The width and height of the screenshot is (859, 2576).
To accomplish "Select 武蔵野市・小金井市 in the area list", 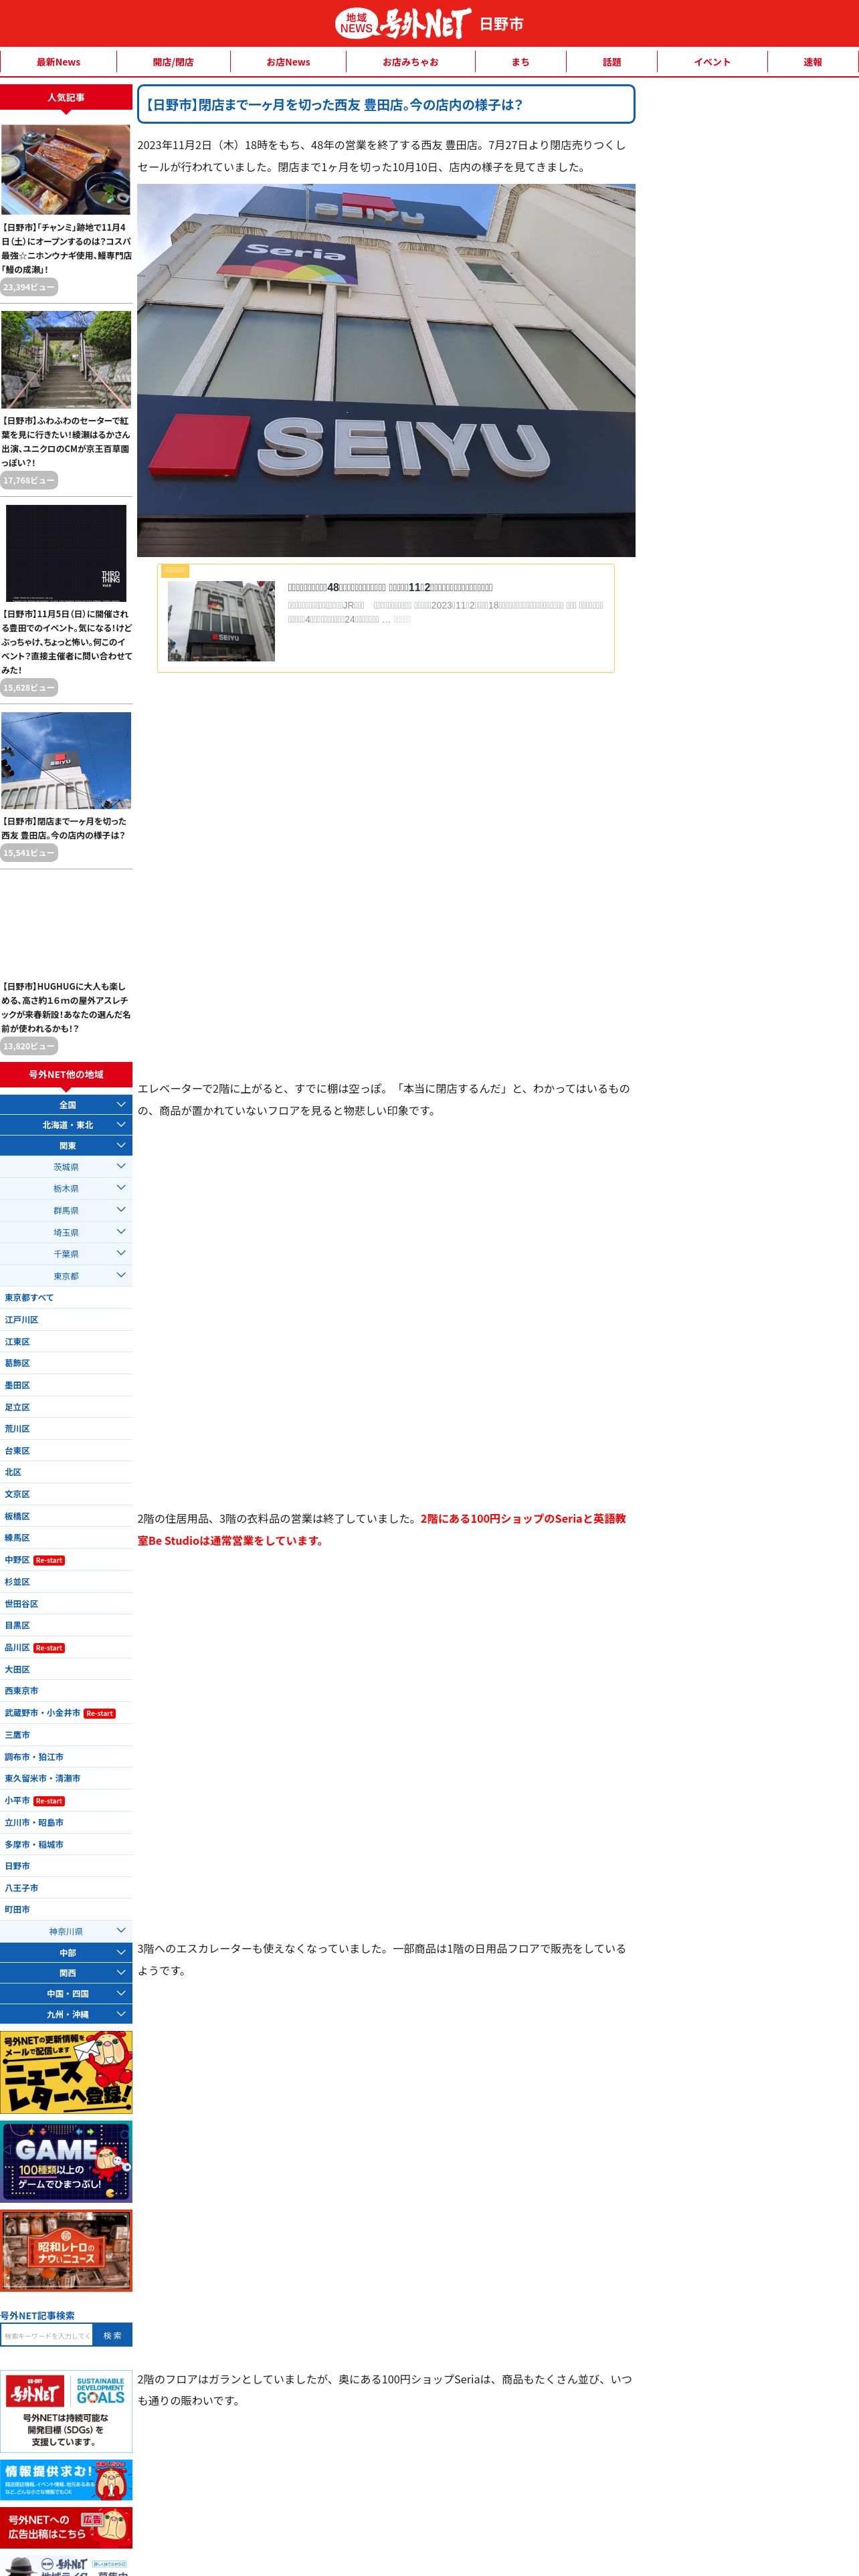I will coord(66,1713).
